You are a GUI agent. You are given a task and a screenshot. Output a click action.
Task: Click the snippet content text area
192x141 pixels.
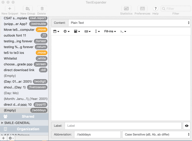[x=121, y=78]
